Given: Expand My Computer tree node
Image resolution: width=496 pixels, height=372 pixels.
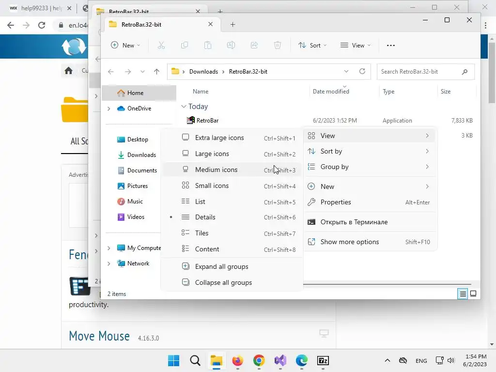Looking at the screenshot, I should [109, 248].
